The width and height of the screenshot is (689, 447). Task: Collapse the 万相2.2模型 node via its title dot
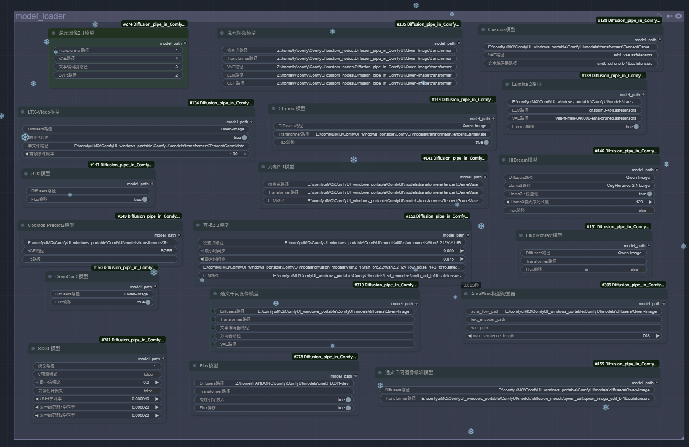coord(198,225)
